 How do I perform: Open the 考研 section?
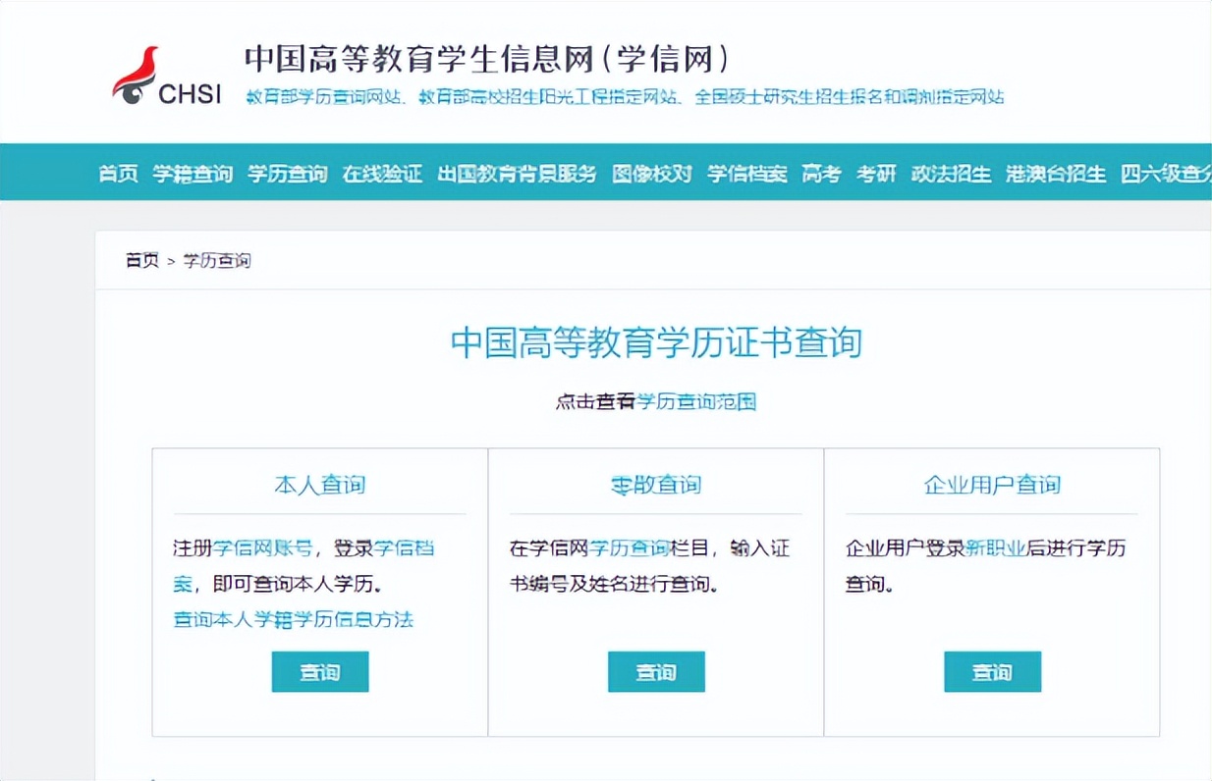(x=875, y=173)
